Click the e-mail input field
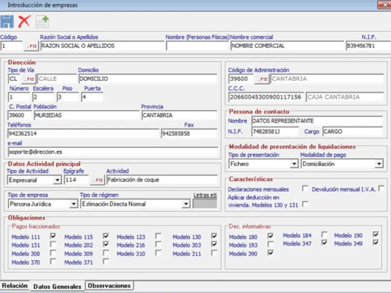The width and height of the screenshot is (391, 293). coord(112,152)
